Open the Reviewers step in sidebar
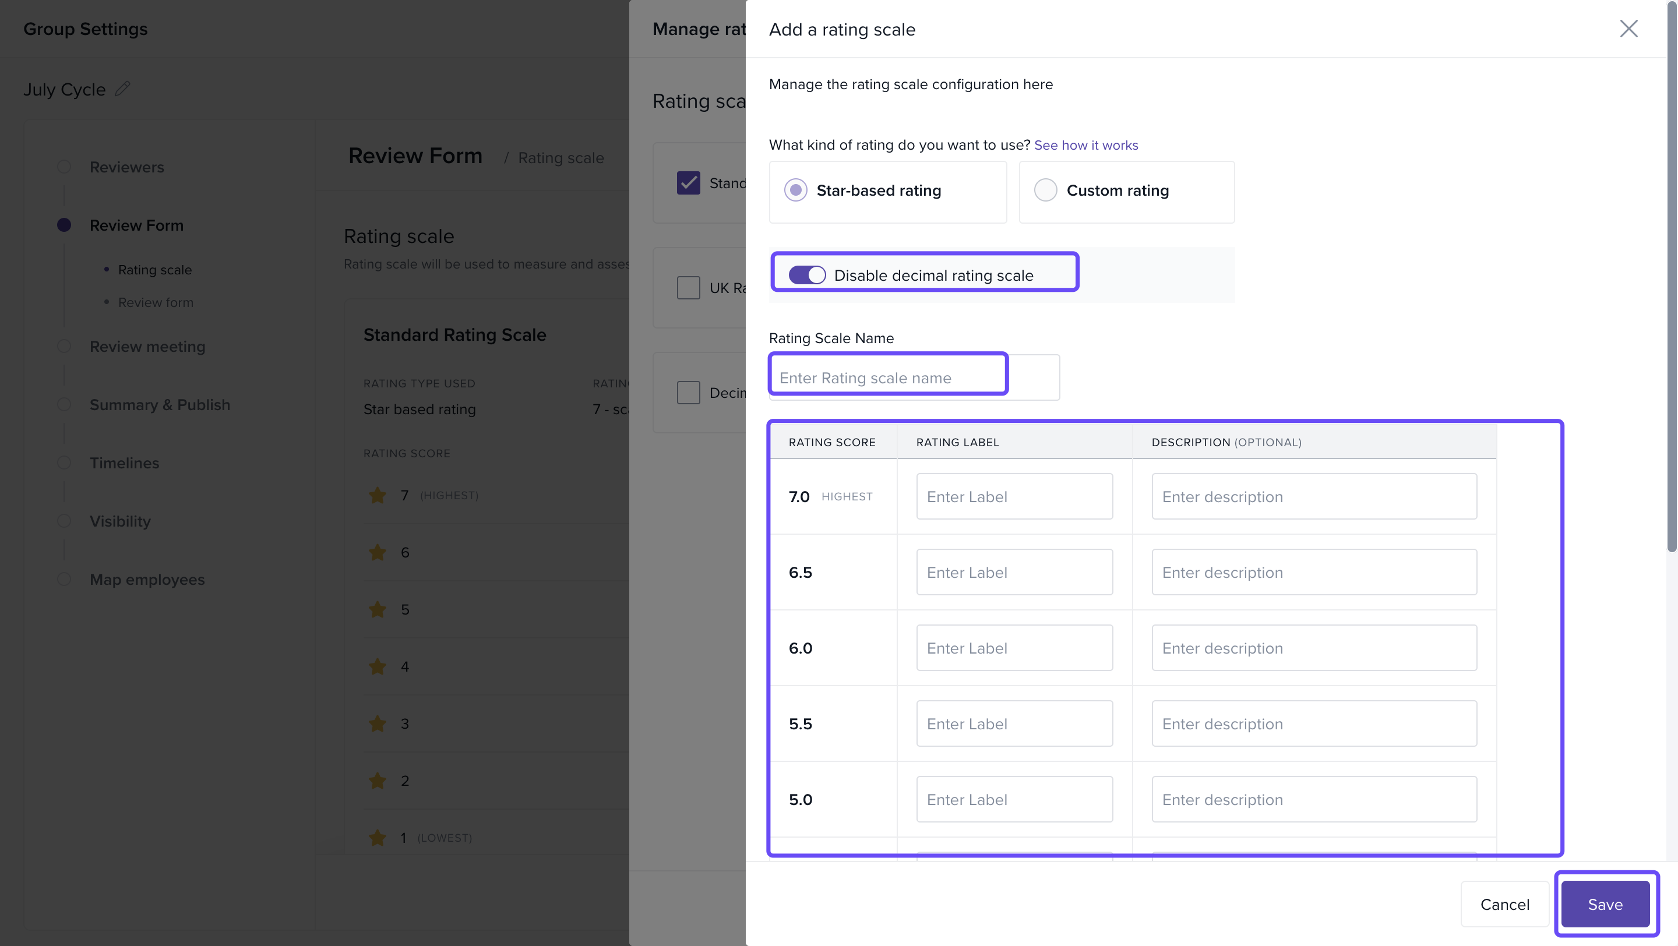This screenshot has width=1678, height=946. point(126,167)
